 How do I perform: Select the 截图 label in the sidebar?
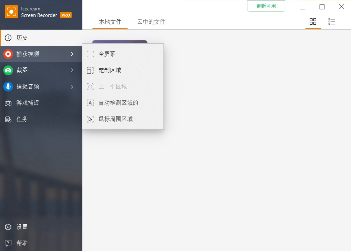click(x=22, y=70)
